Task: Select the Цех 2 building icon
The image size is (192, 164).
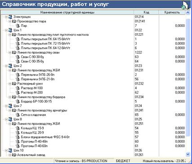Action: pyautogui.click(x=10, y=66)
